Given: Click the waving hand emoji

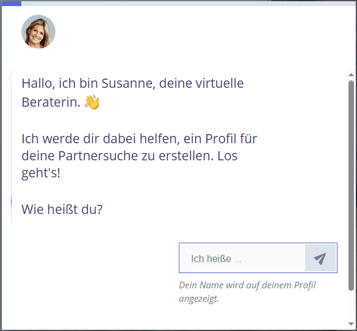Looking at the screenshot, I should 92,102.
